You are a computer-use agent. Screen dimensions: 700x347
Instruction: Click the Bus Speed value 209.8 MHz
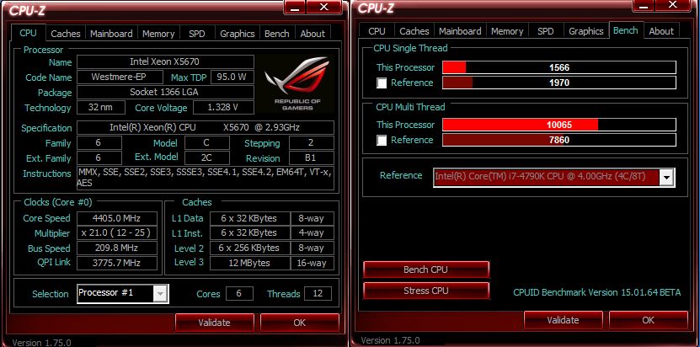117,248
